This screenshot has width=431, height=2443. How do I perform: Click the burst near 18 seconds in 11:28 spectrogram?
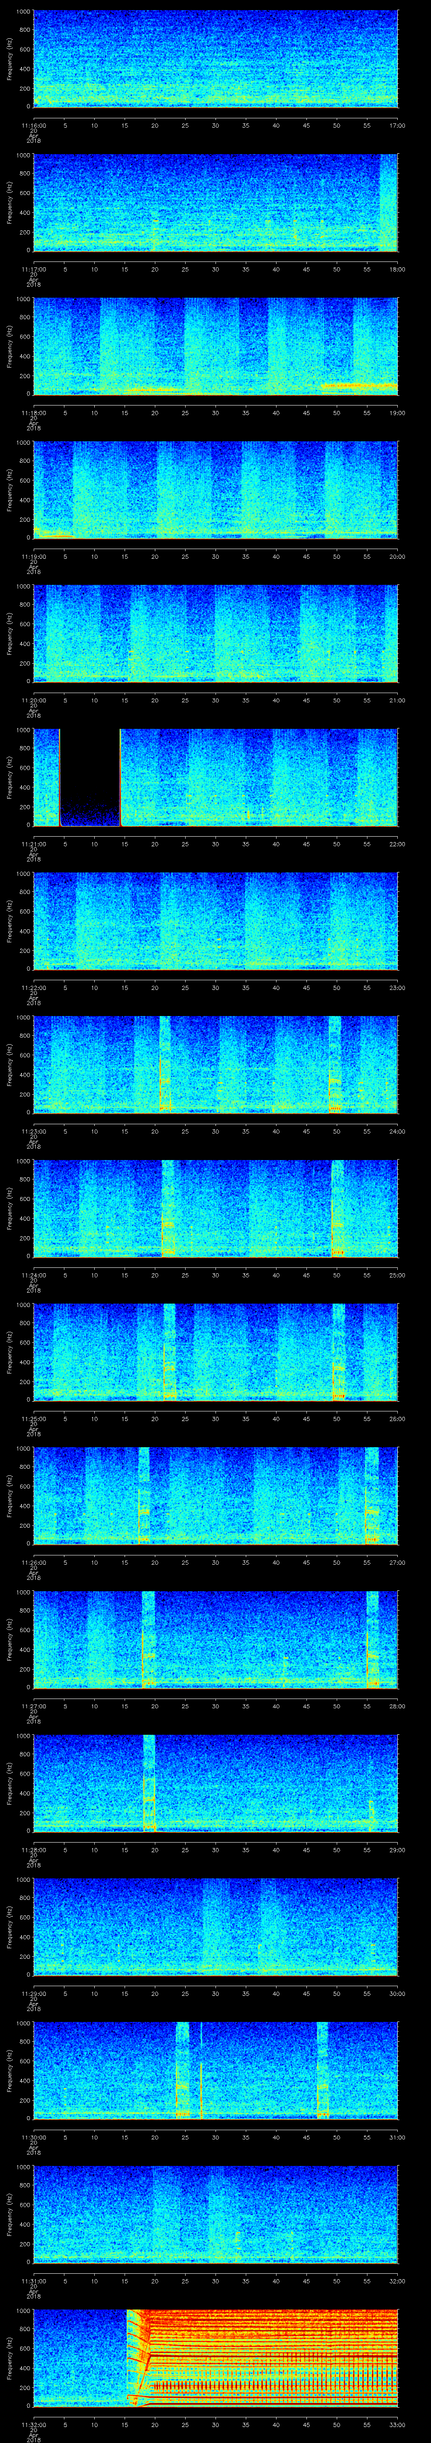[149, 1782]
